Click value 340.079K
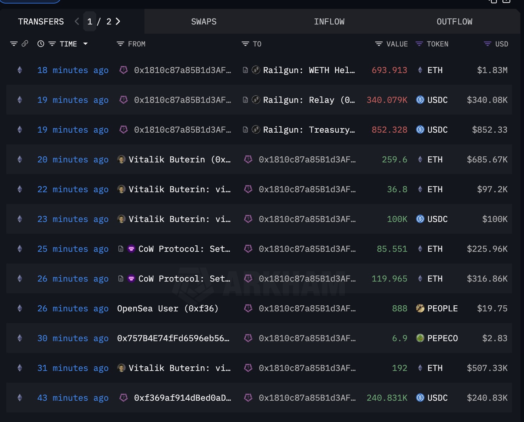This screenshot has height=422, width=524. click(x=387, y=100)
